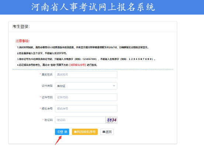Click the 河南省人事考试网上报名系统 header title

tap(93, 7)
